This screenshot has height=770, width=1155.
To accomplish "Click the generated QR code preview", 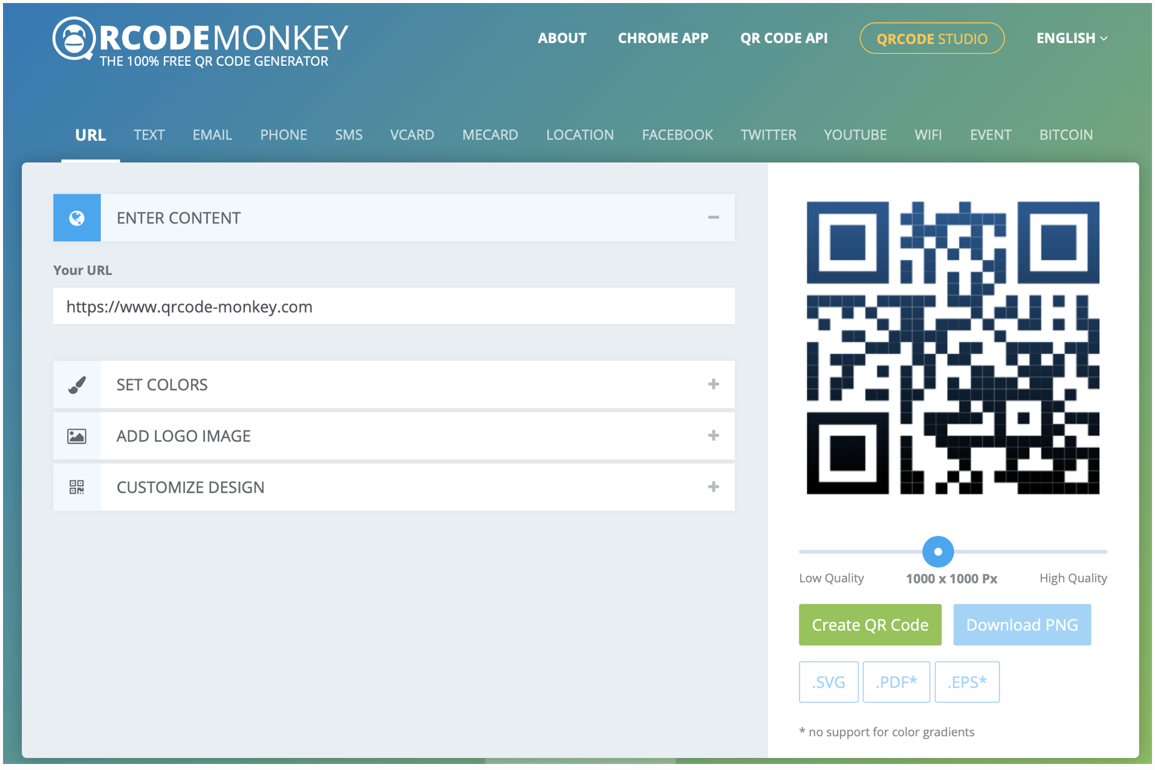I will (x=953, y=348).
